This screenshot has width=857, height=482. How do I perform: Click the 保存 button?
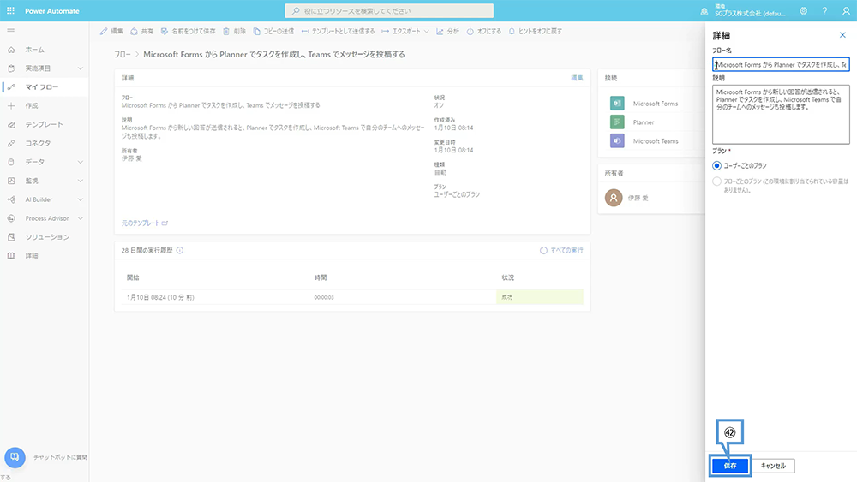[x=730, y=466]
